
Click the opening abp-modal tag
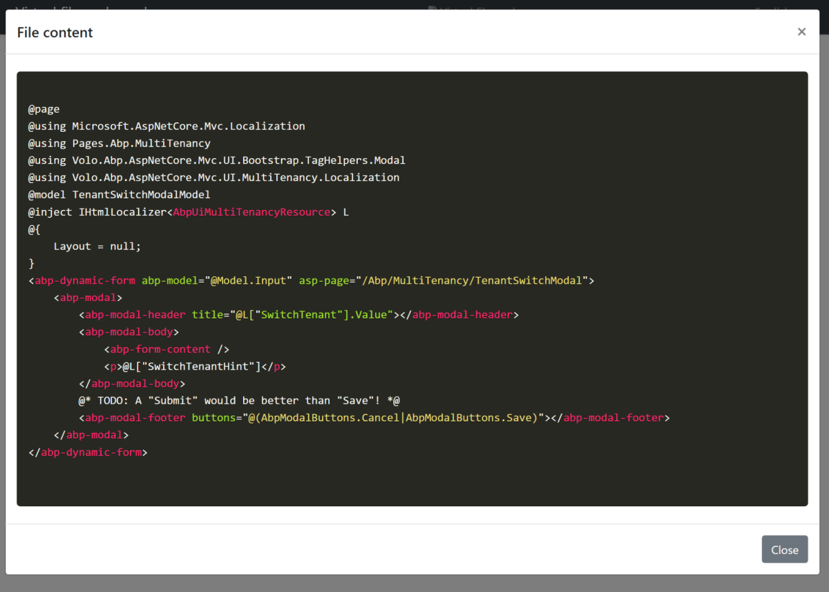pyautogui.click(x=88, y=298)
